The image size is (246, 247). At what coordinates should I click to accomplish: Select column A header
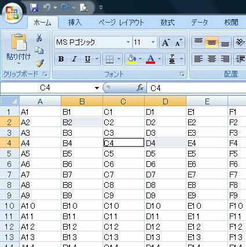40,101
